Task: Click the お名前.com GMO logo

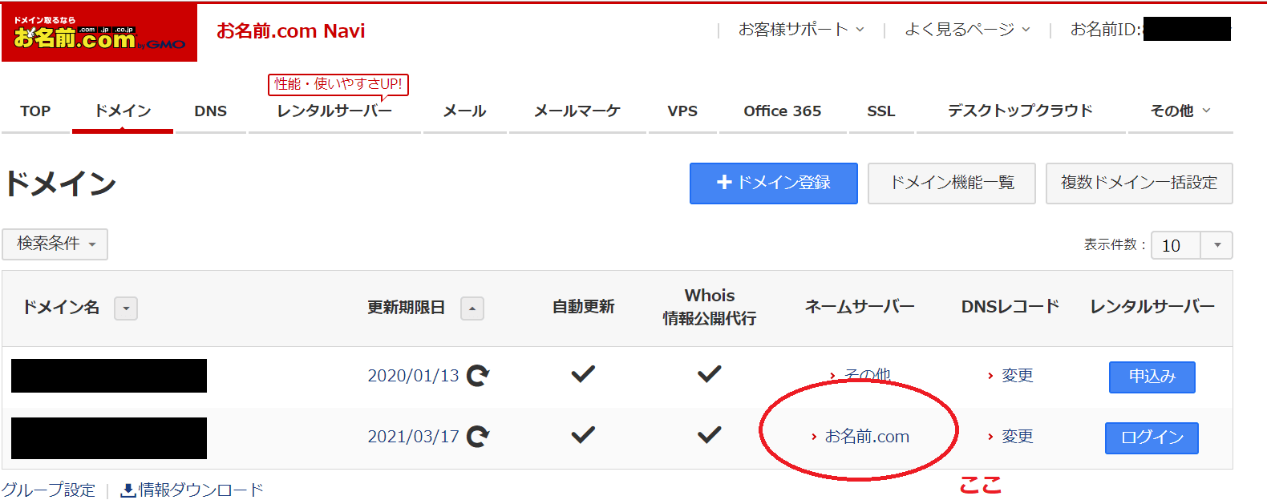Action: tap(99, 32)
